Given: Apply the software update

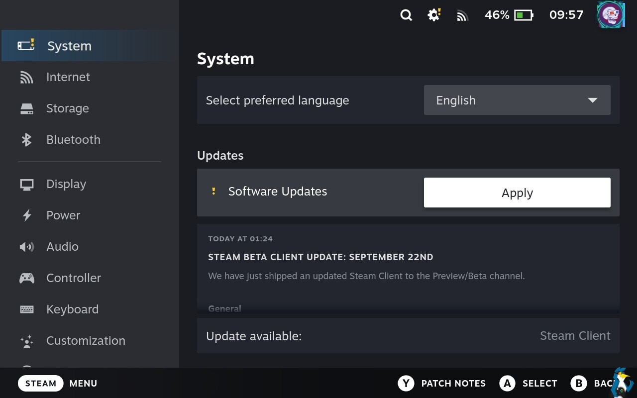Looking at the screenshot, I should coord(517,193).
